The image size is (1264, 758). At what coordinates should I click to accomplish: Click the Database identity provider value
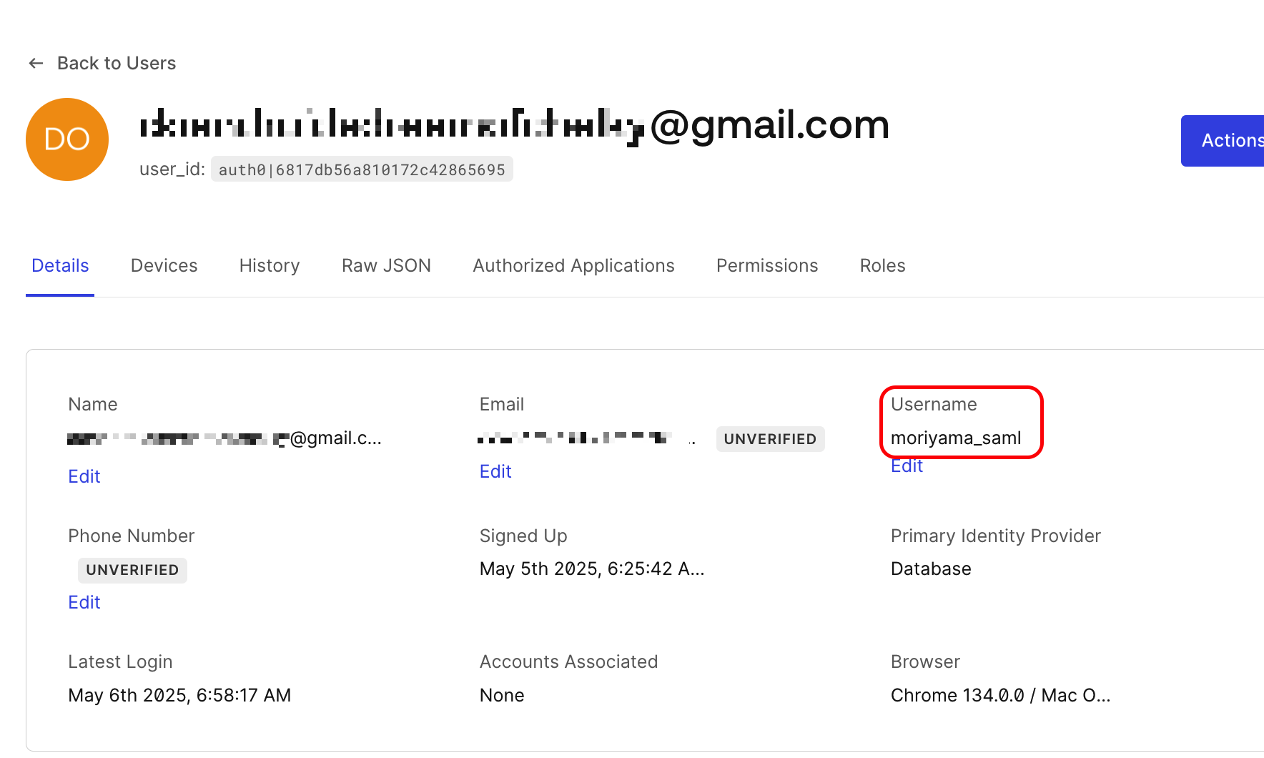tap(931, 569)
